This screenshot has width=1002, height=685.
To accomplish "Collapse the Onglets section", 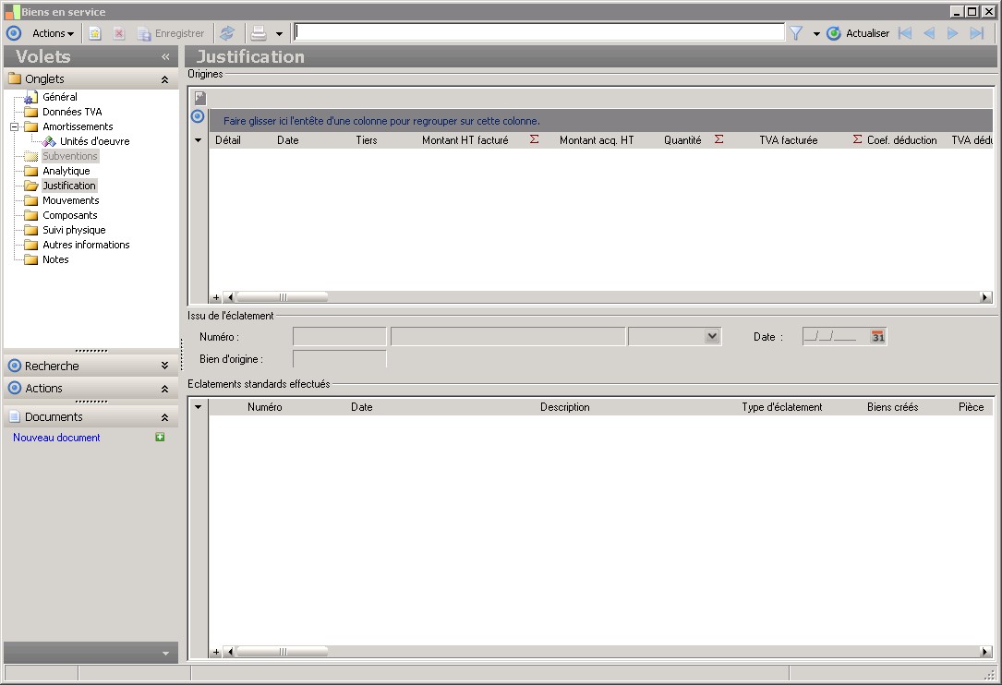I will pos(164,79).
